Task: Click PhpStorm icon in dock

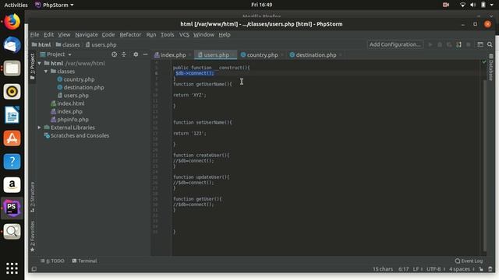Action: [x=12, y=208]
